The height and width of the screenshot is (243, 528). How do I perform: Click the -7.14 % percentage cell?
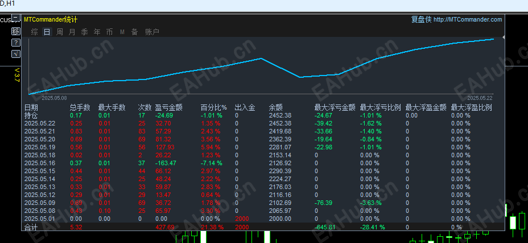212,163
